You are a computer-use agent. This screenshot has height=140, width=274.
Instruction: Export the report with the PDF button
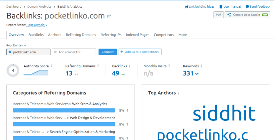click(x=219, y=15)
